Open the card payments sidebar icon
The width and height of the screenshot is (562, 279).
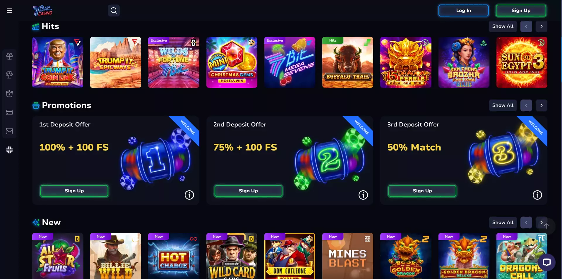pos(9,112)
